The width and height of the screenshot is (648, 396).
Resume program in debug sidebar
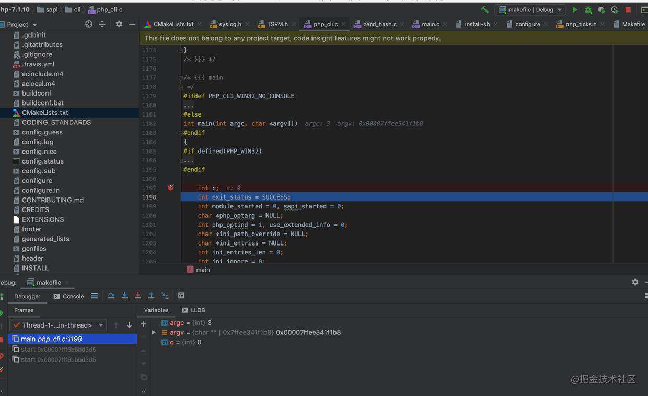pyautogui.click(x=2, y=313)
